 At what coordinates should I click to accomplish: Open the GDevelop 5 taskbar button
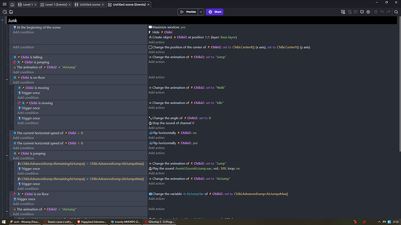pos(159,222)
